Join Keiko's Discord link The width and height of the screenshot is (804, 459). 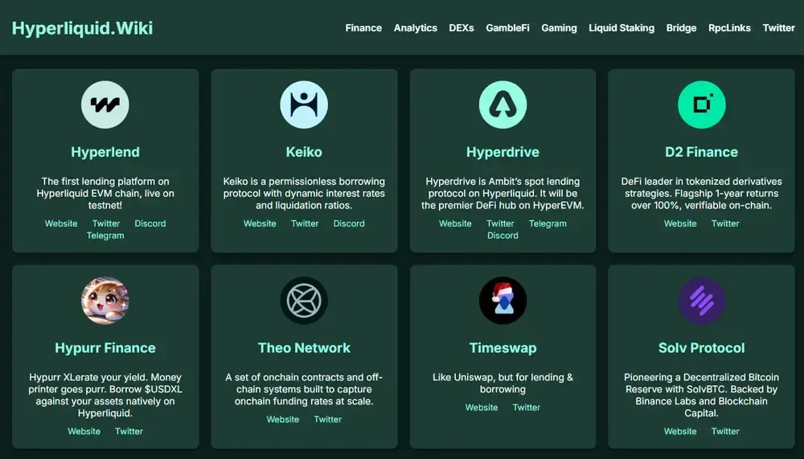tap(349, 223)
